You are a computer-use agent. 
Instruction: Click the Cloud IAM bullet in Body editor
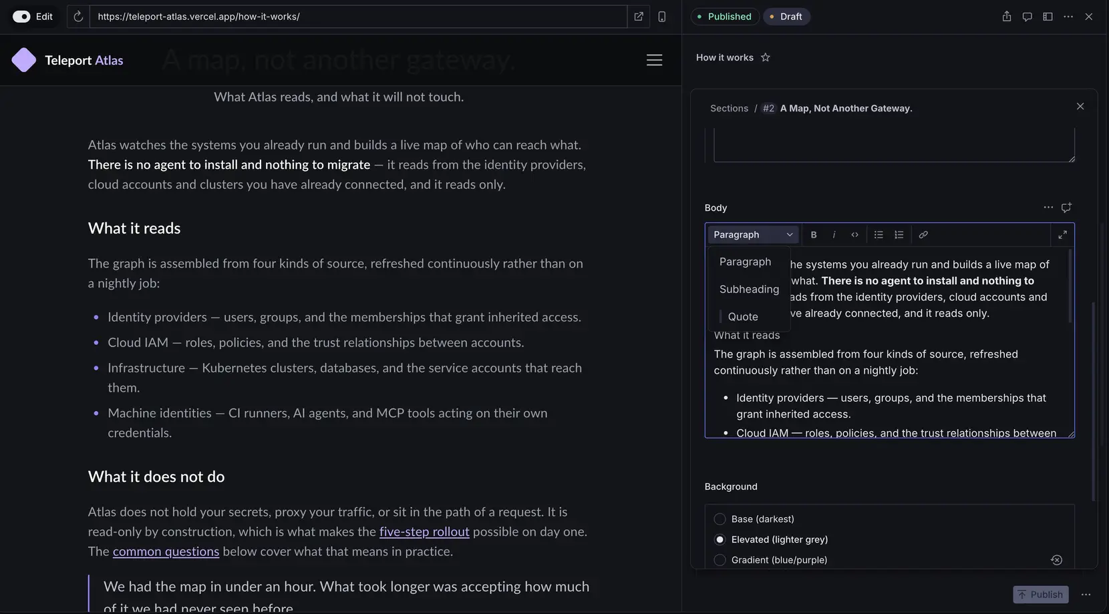click(x=896, y=433)
